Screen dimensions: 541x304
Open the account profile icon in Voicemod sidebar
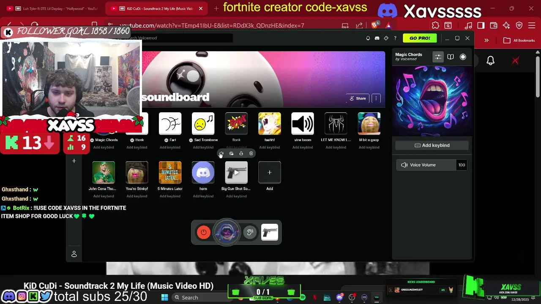[74, 254]
